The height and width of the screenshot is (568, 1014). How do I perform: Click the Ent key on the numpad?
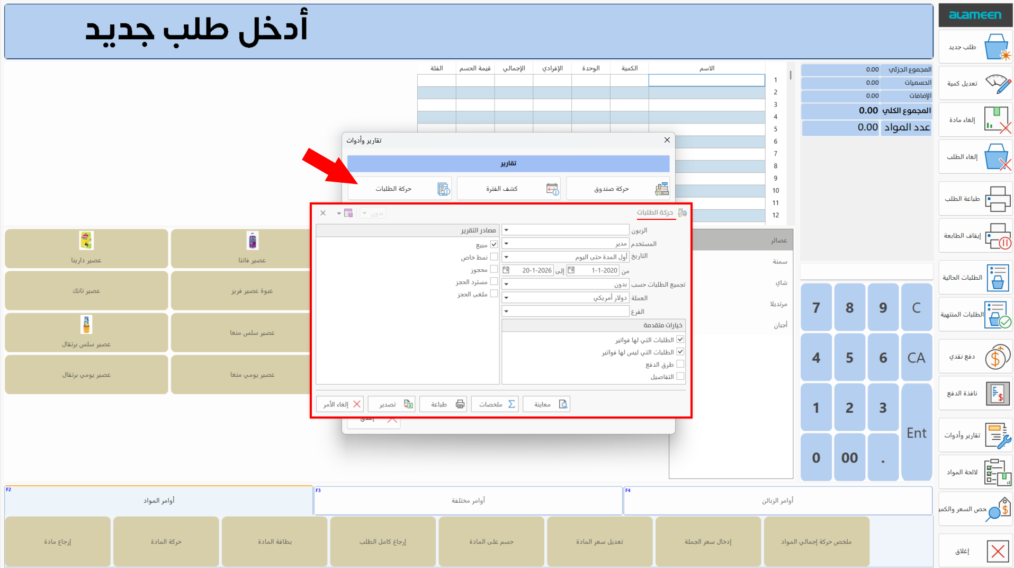coord(917,432)
